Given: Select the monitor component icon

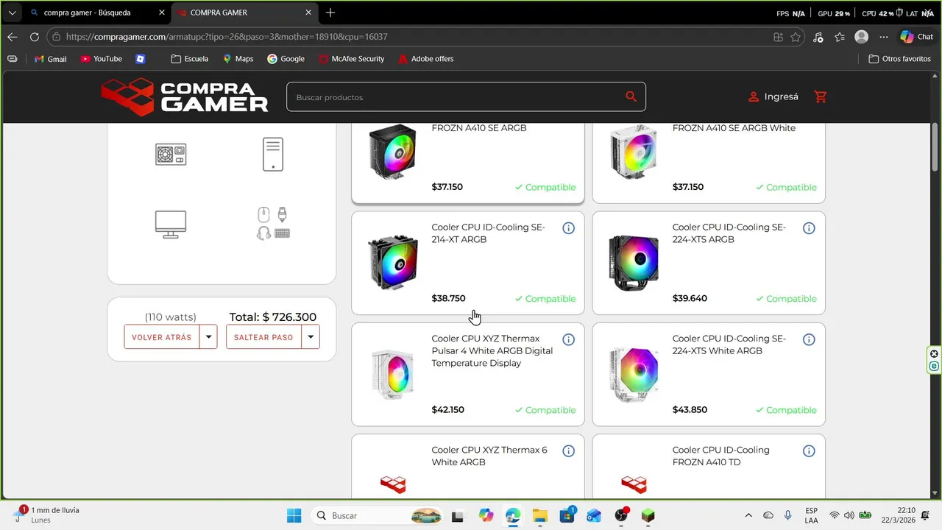Looking at the screenshot, I should 171,224.
